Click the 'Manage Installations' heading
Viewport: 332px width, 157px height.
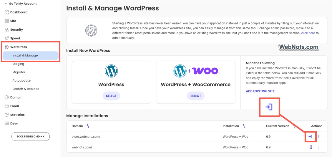[x=87, y=116]
